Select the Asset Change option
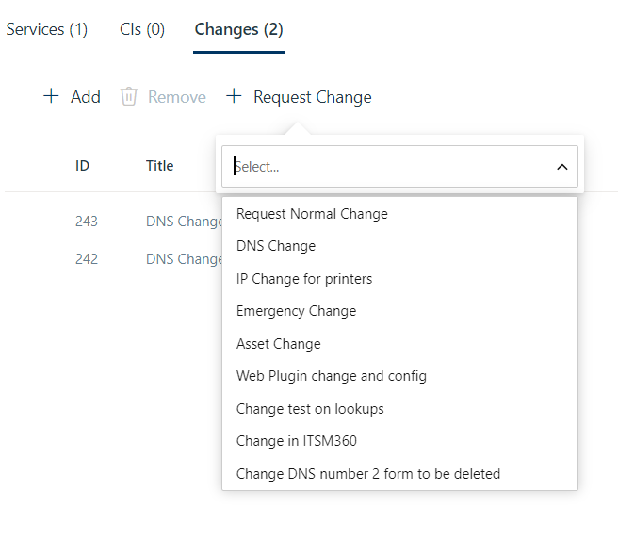Image resolution: width=618 pixels, height=542 pixels. (x=278, y=344)
